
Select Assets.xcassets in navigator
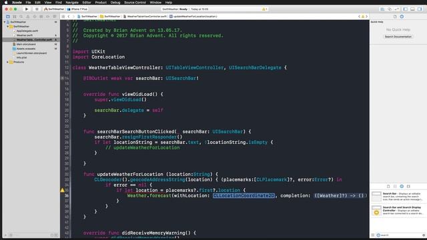pos(26,49)
